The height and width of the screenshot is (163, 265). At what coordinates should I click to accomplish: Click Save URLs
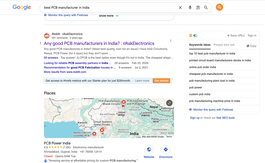[x=236, y=36]
